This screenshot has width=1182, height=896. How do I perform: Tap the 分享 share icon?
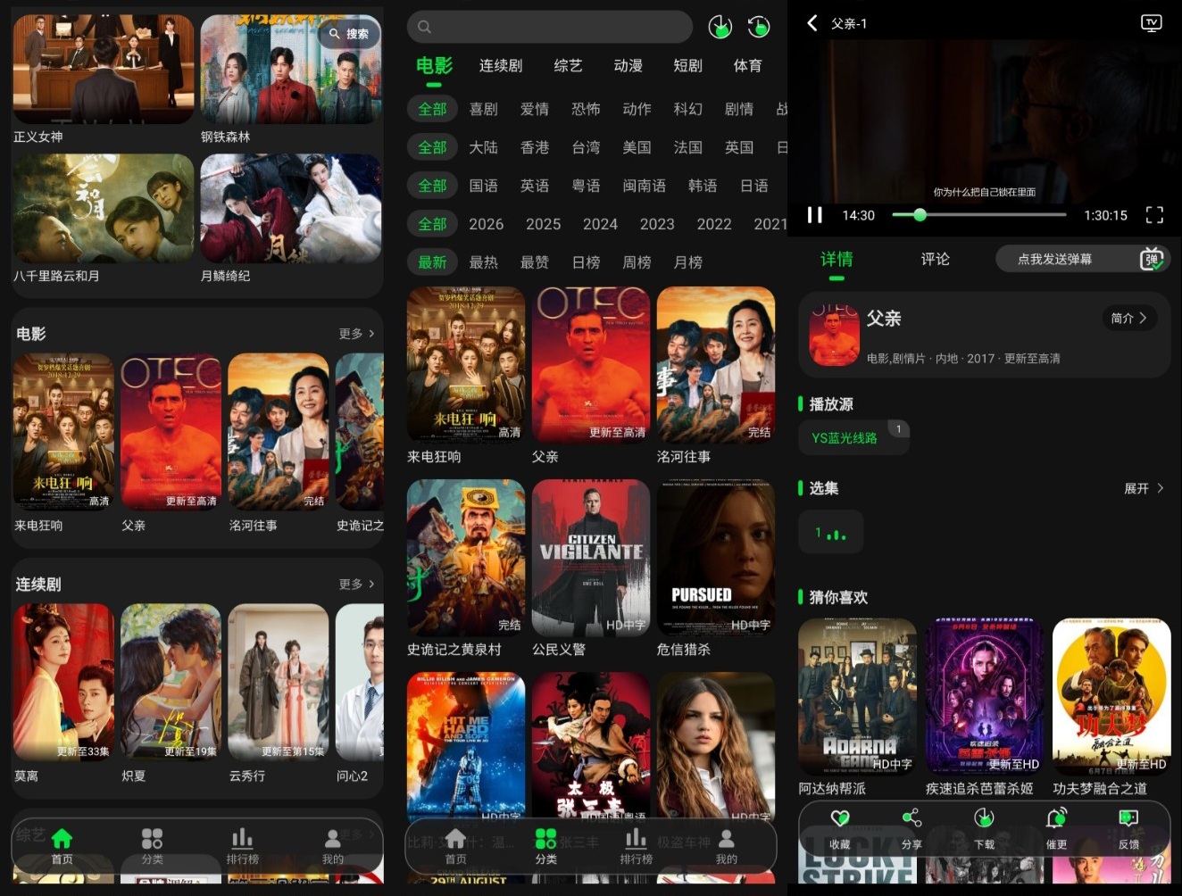[911, 818]
